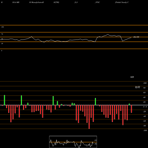This screenshot has width=148, height=148.
Task: Click the 'SI MunafaSutraR' header text
Action: tap(36, 2)
